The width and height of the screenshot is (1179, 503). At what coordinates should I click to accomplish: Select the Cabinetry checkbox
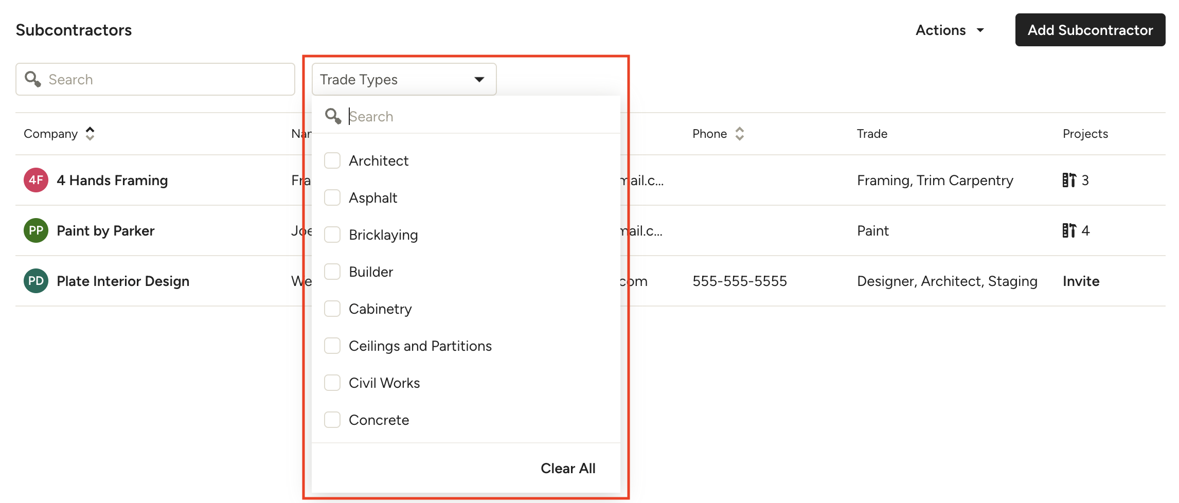332,309
